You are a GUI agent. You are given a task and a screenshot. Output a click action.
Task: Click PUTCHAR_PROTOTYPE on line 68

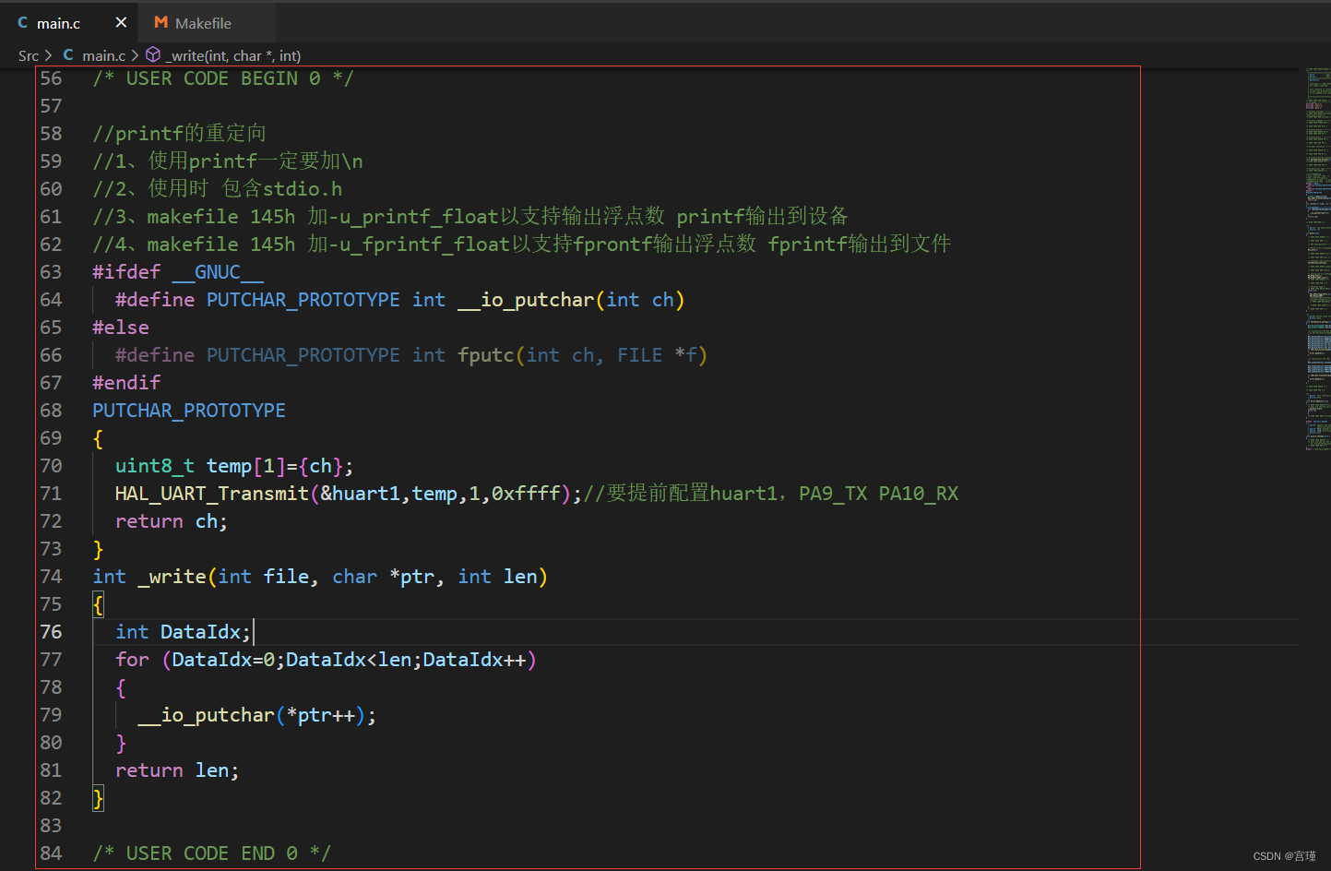point(188,410)
